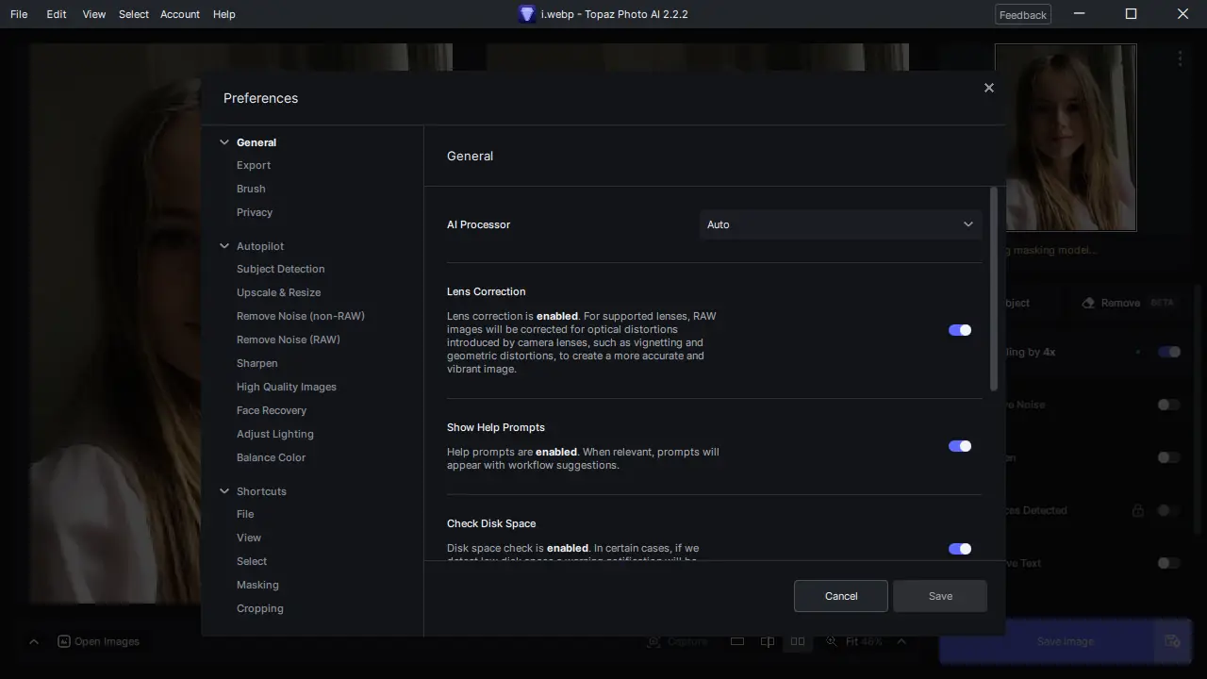Click the lock icon beside Faces Detected
Viewport: 1207px width, 679px height.
click(1138, 510)
